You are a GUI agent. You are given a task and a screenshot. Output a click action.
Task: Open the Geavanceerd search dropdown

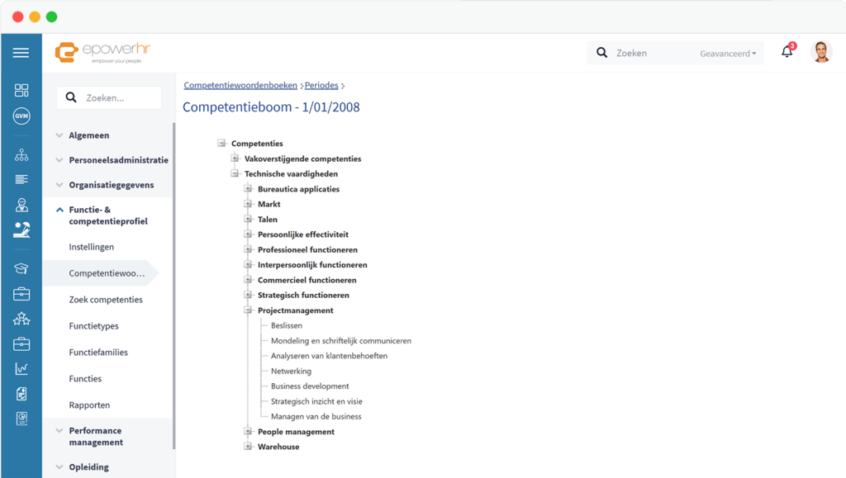tap(728, 54)
